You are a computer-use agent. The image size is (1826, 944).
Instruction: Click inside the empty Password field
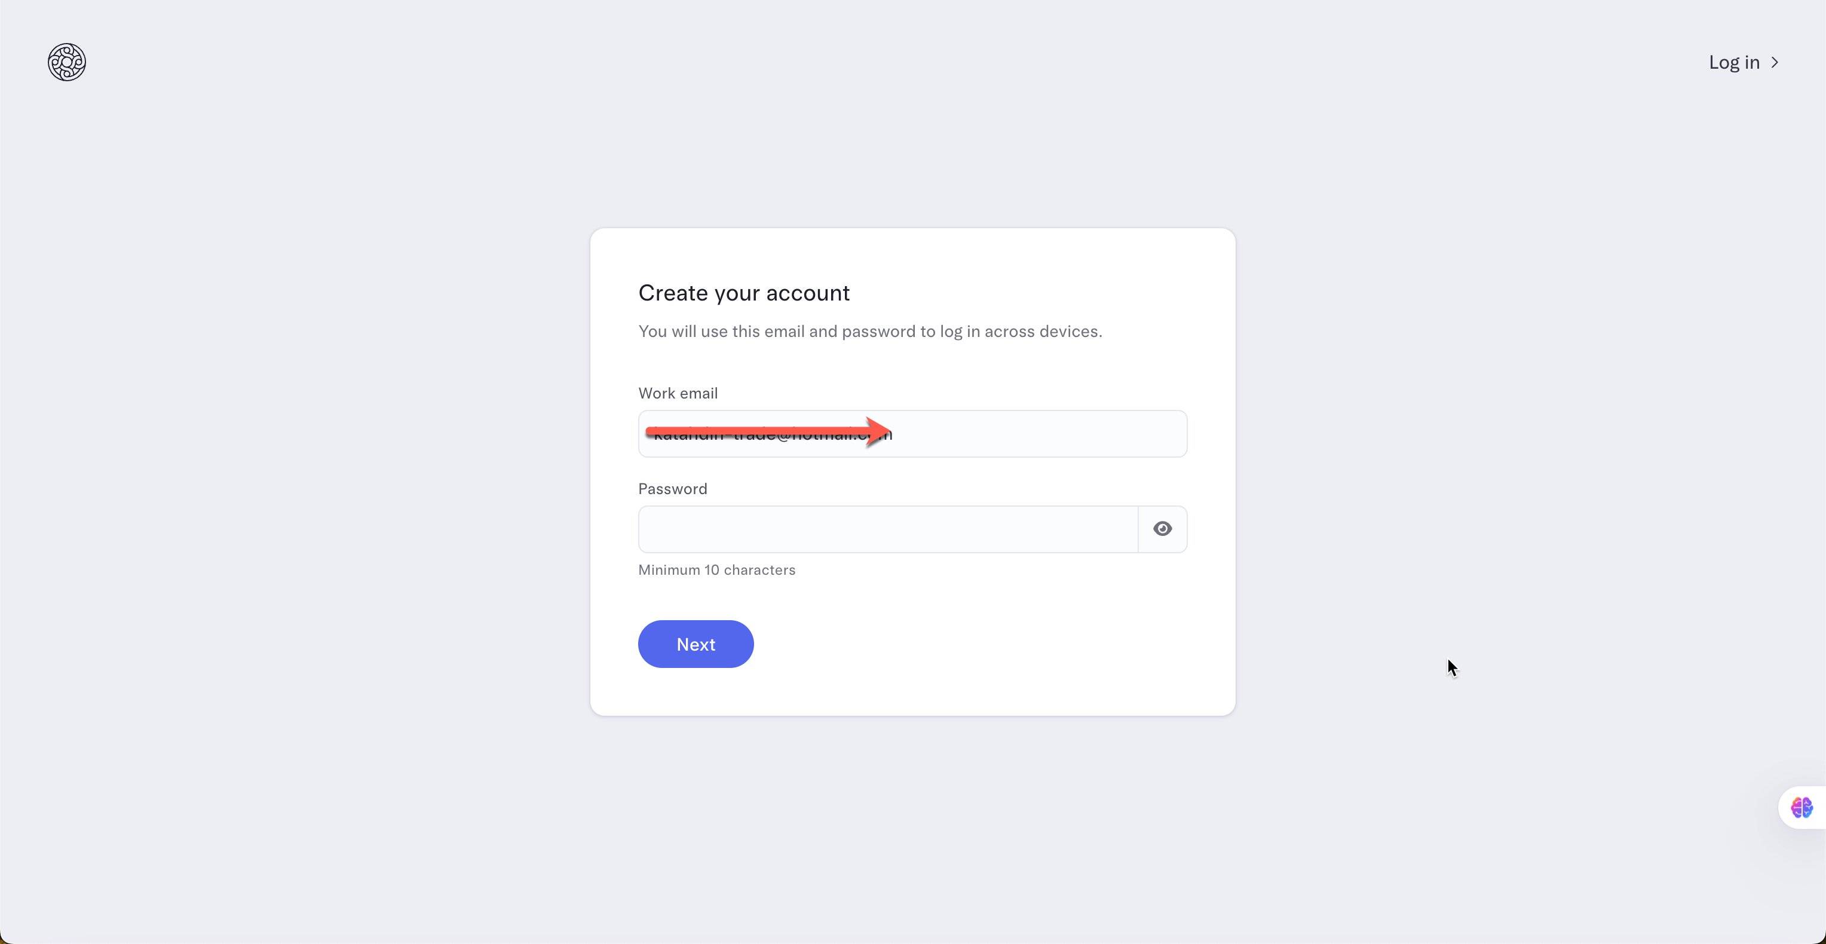point(885,529)
